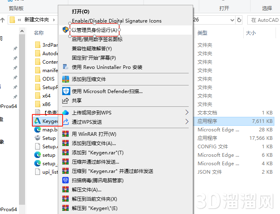Click the WPS send icon
This screenshot has height=214, width=280.
[x=65, y=122]
